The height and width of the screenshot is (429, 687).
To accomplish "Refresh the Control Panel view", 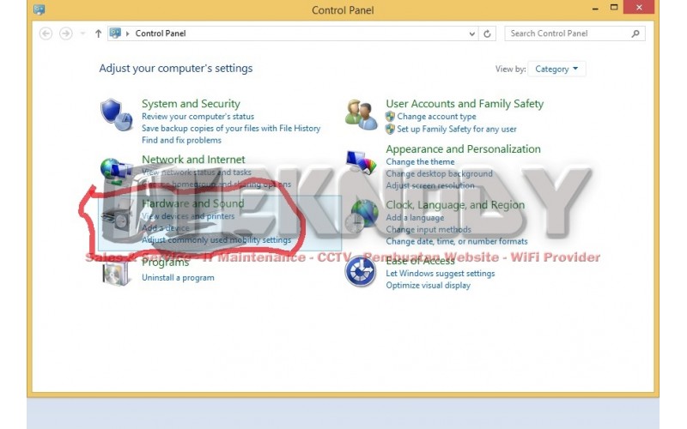I will click(x=487, y=33).
